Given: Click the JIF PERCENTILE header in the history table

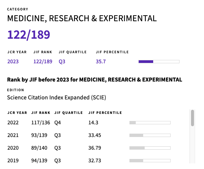Looking at the screenshot, I should [105, 113].
